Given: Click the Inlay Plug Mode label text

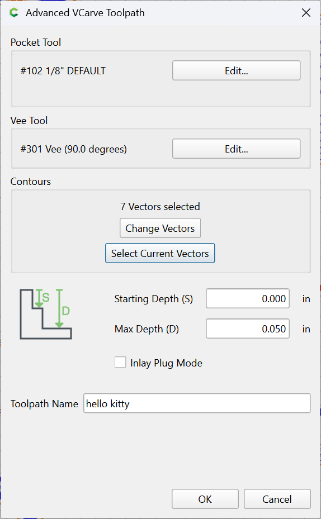Looking at the screenshot, I should coord(166,363).
